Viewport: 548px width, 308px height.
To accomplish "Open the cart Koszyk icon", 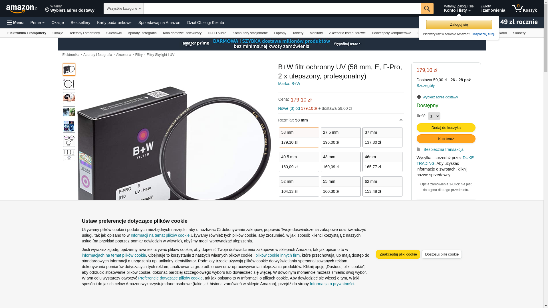I will [524, 9].
